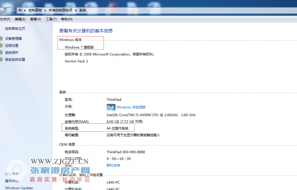The width and height of the screenshot is (297, 190).
Task: Click the ThinkPad 800-990-8888 phone value
Action: point(126,152)
